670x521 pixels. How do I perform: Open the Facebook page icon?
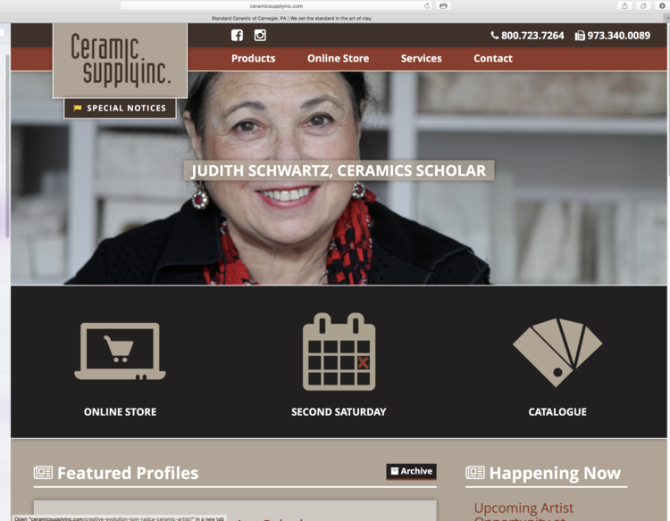[237, 36]
